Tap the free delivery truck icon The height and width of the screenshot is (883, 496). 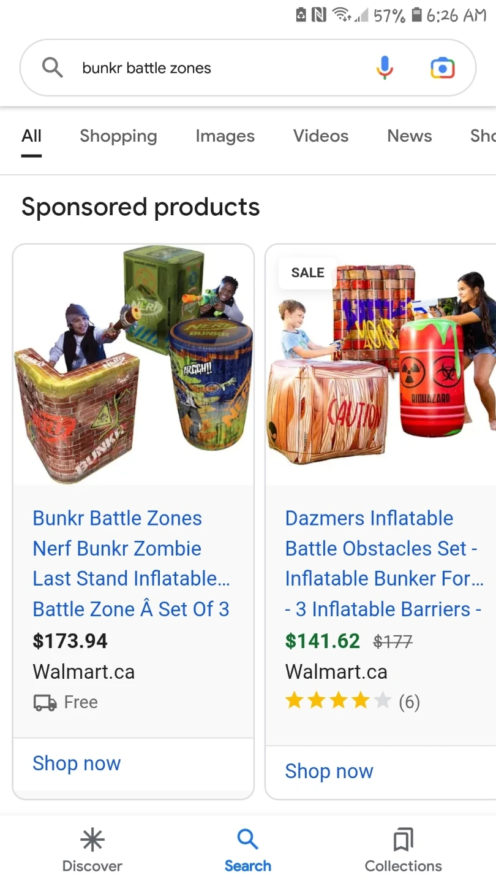(x=45, y=702)
